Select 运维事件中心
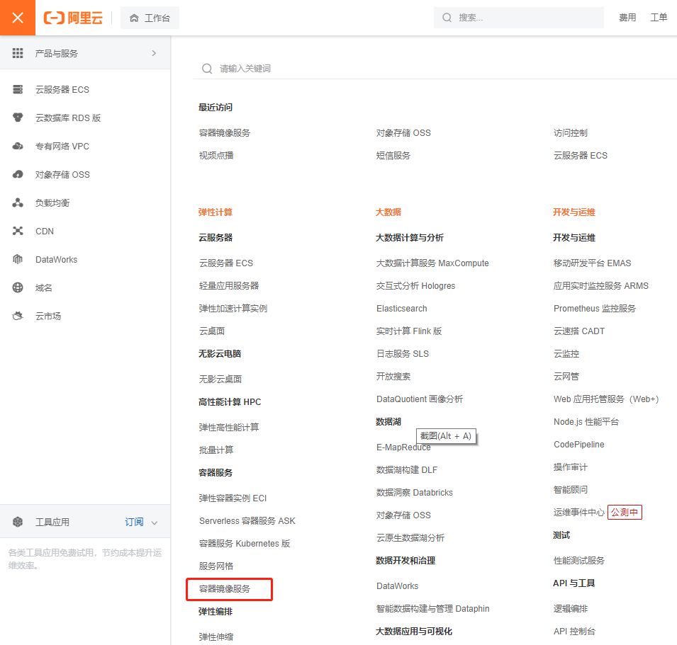 pos(579,512)
